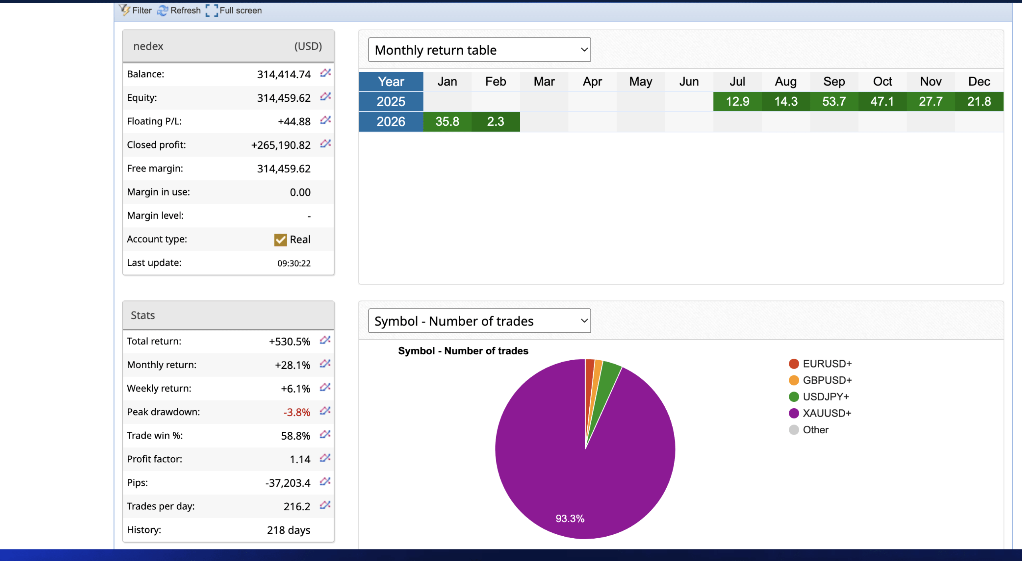
Task: Toggle the Real account type checkbox
Action: (280, 240)
